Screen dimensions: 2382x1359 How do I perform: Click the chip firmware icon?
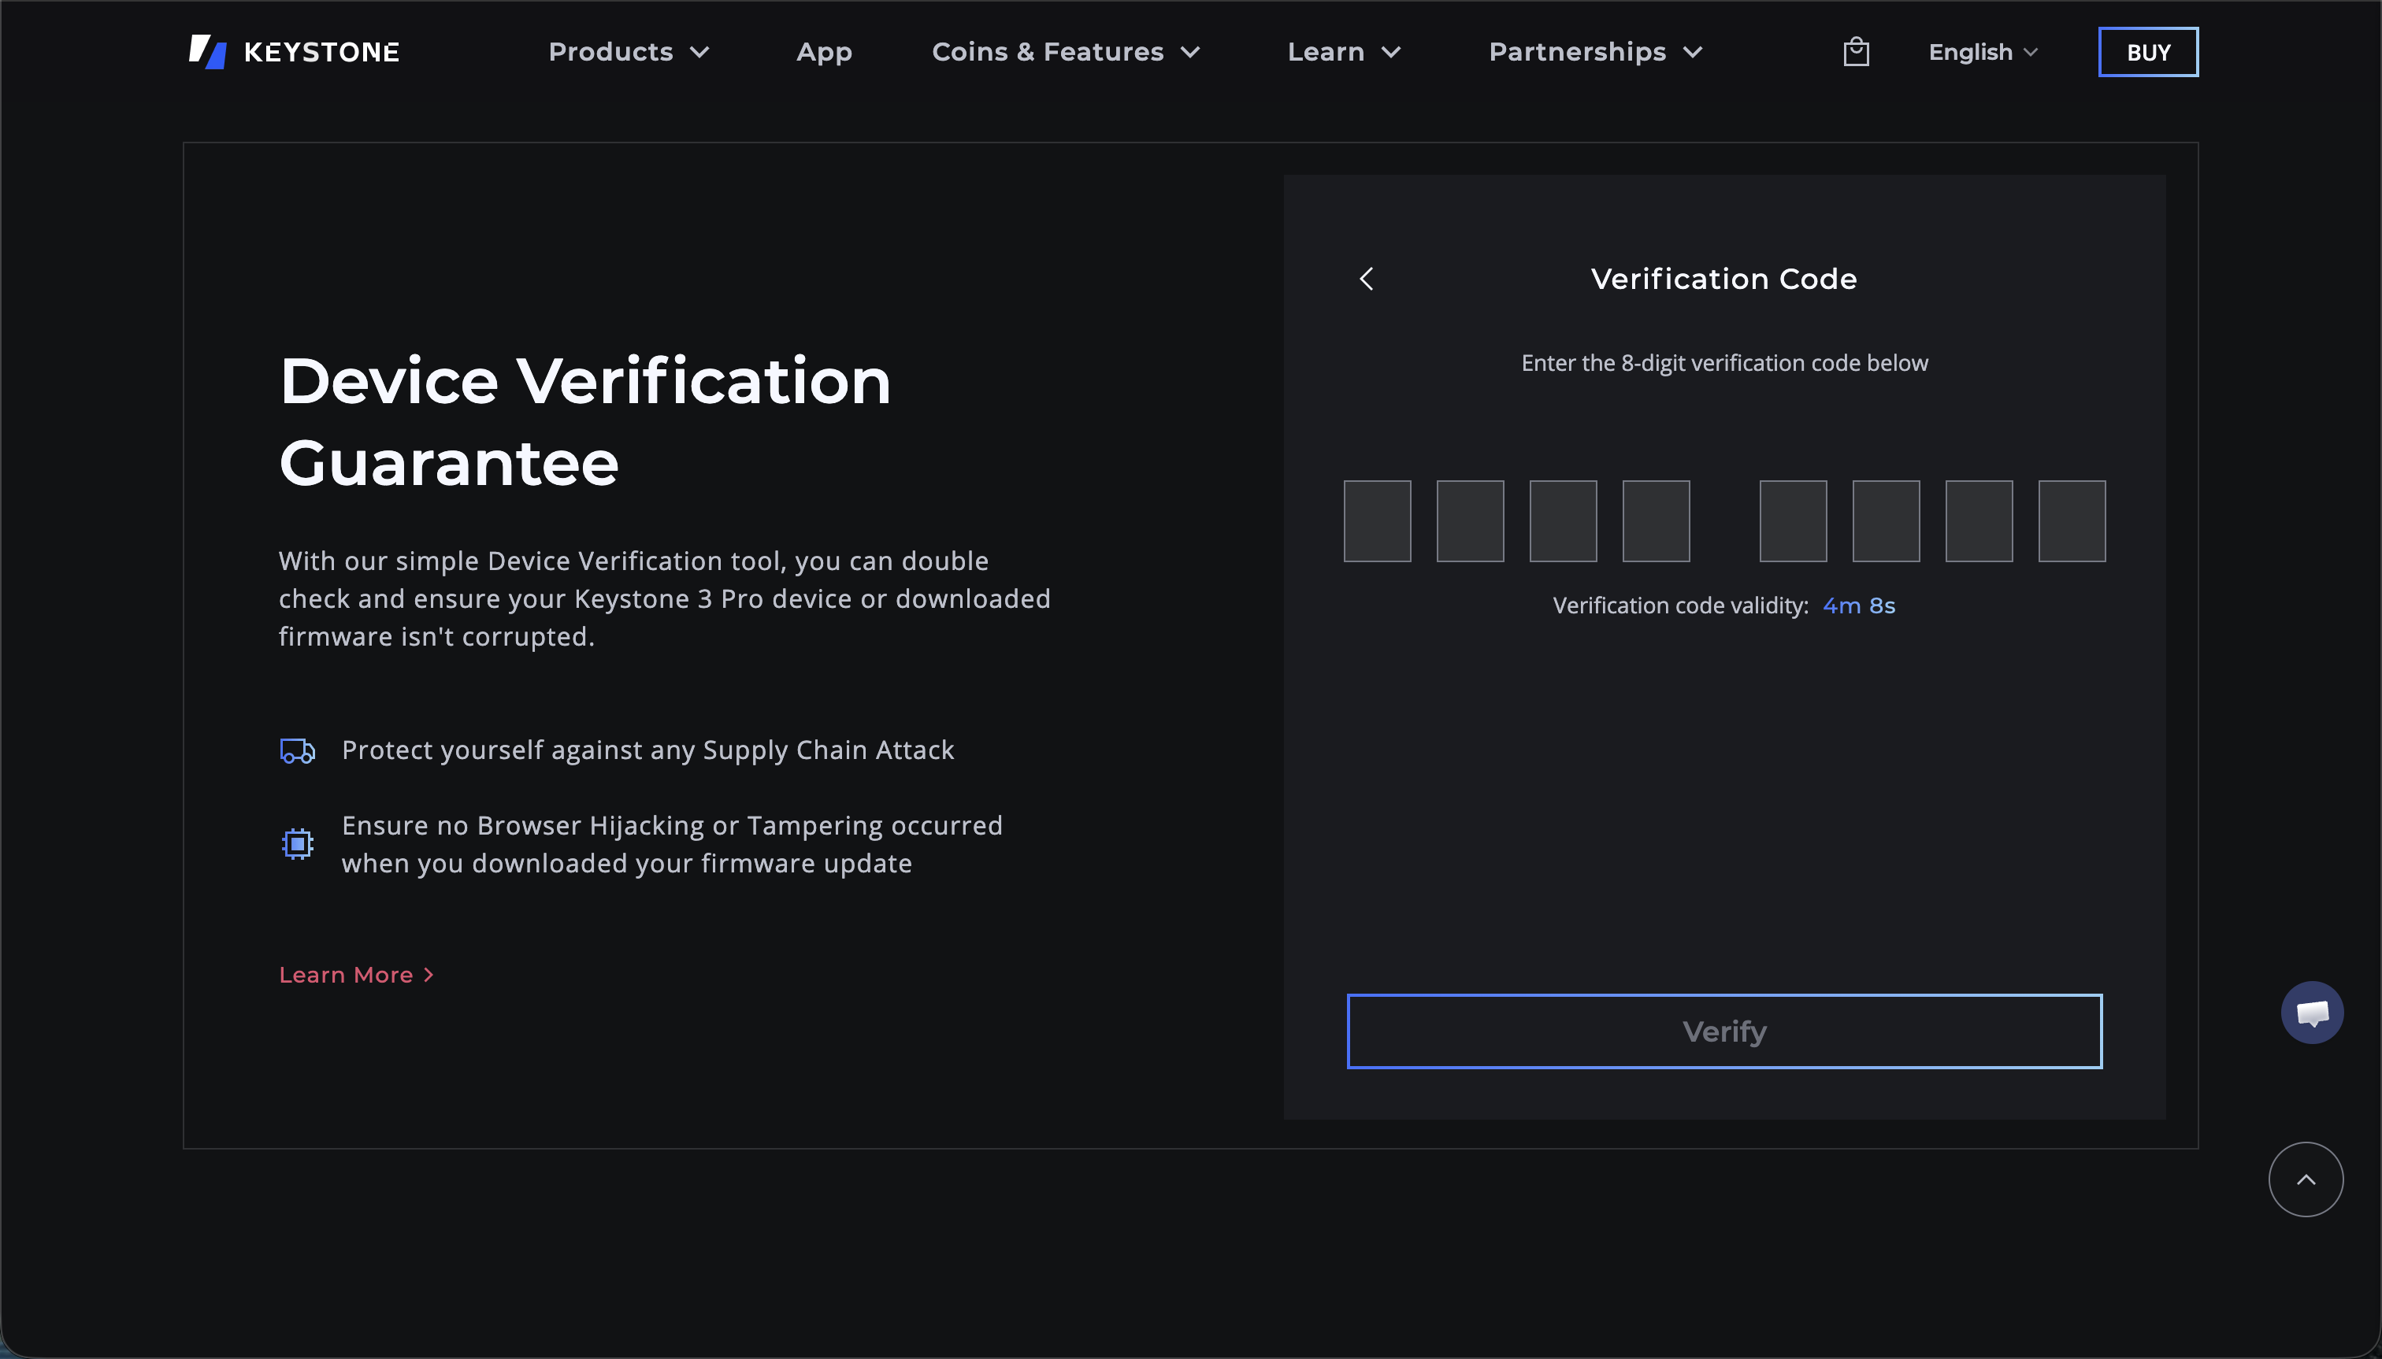(x=297, y=844)
